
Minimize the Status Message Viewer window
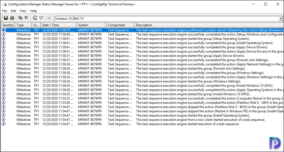(254, 4)
